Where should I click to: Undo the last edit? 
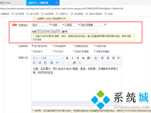[63, 63]
